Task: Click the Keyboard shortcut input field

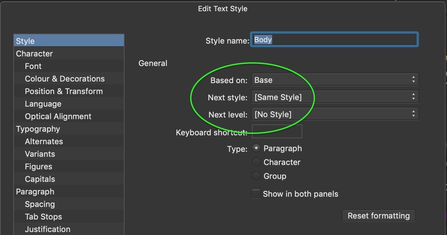Action: 277,131
